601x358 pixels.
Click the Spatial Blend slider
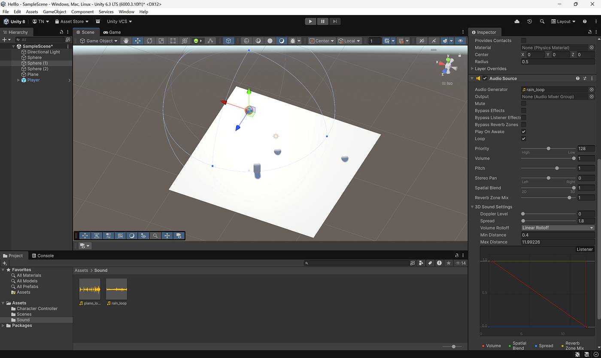548,188
